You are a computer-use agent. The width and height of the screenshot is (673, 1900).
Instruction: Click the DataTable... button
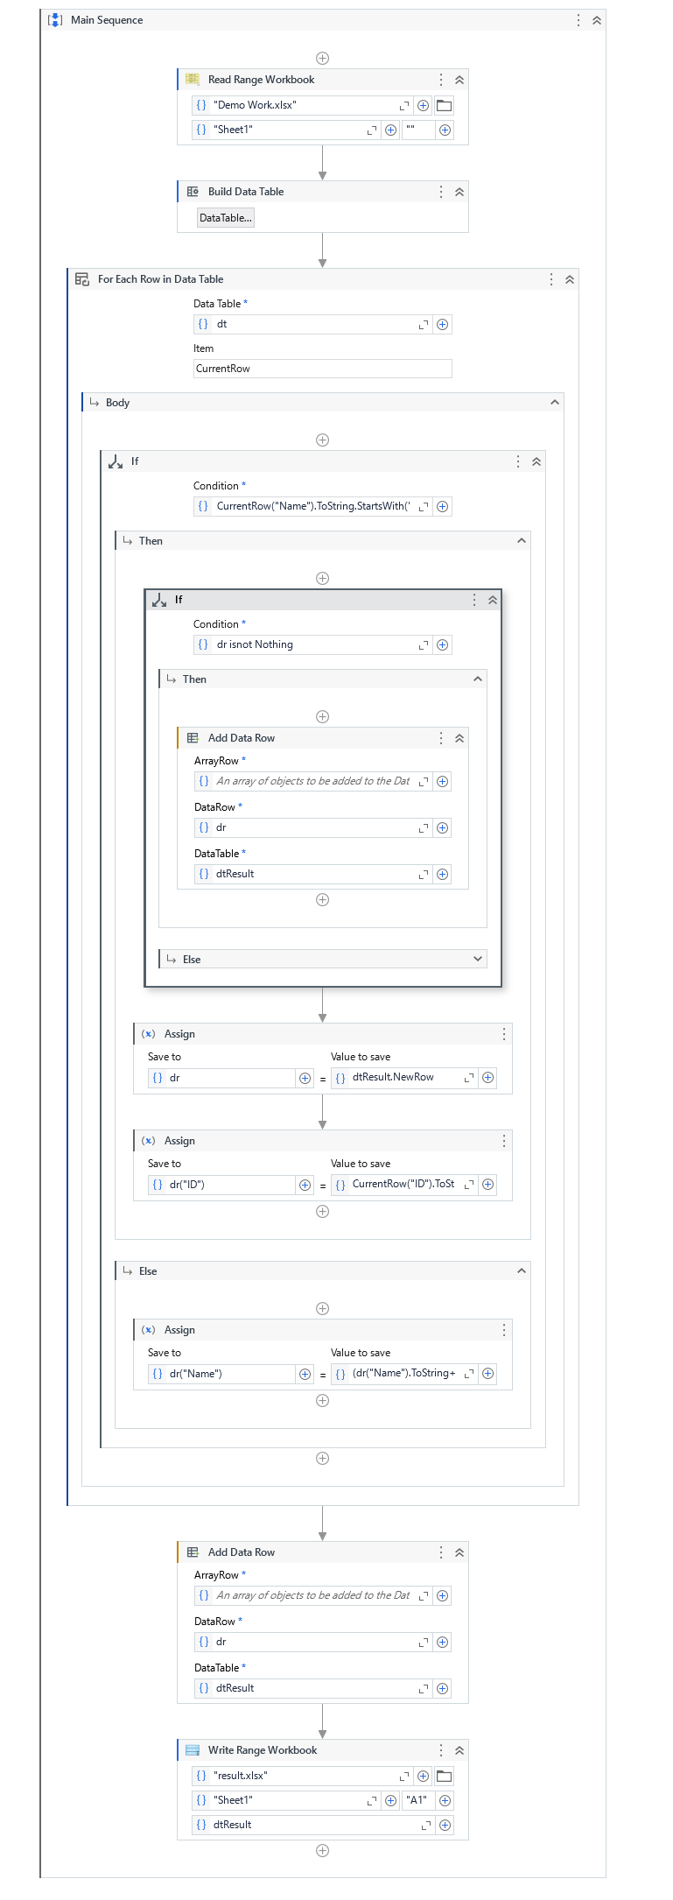pyautogui.click(x=226, y=218)
